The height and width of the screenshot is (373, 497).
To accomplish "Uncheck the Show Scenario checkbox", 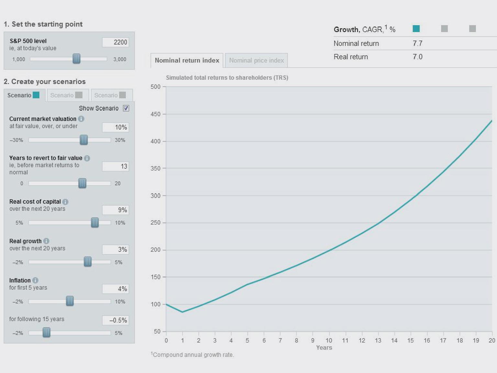I will (x=126, y=108).
